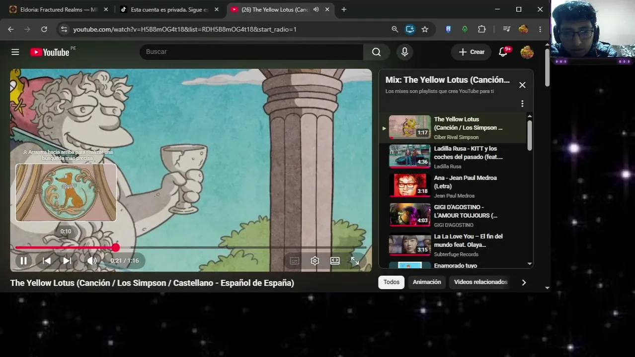Click the search magnifier button
635x357 pixels.
pyautogui.click(x=376, y=52)
